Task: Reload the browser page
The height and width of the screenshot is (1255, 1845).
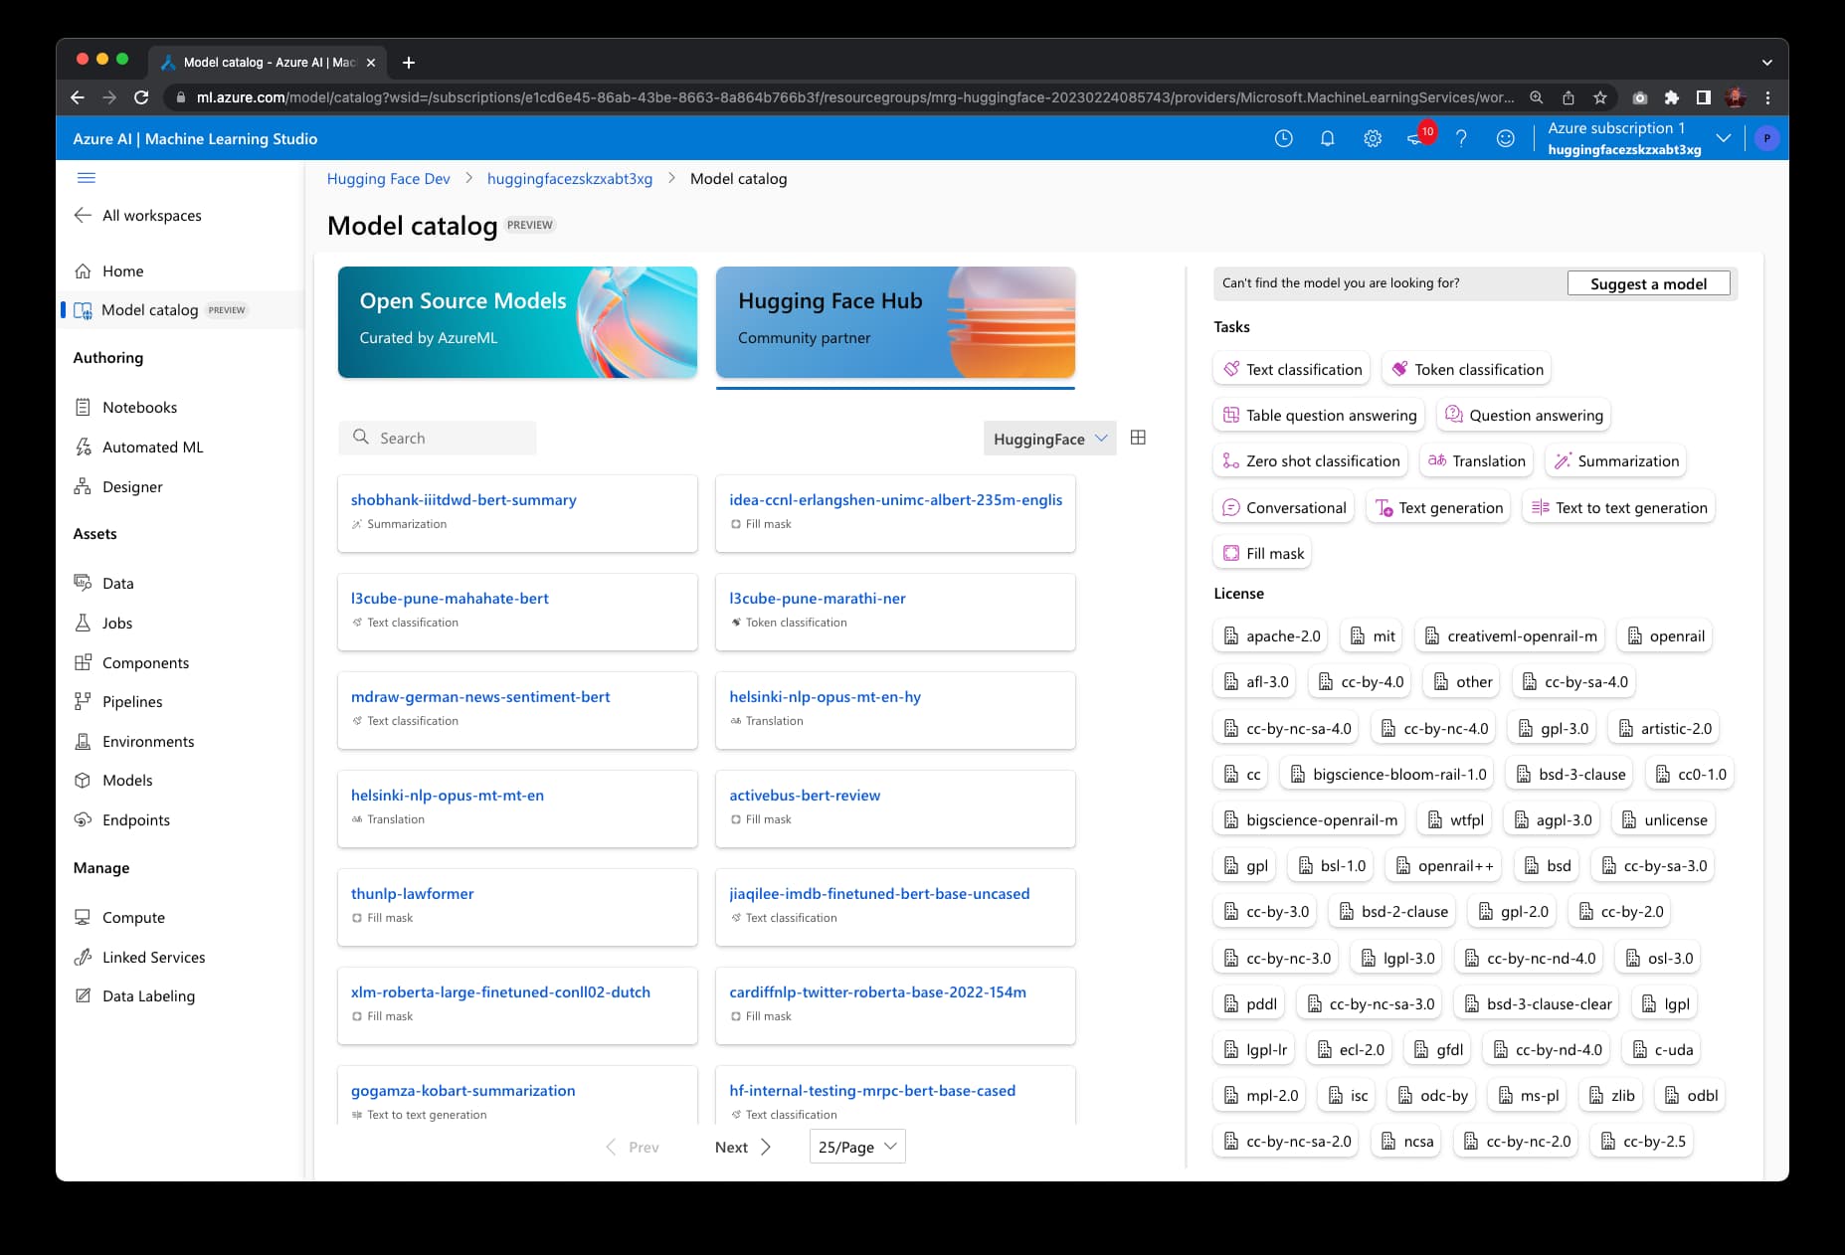Action: [141, 97]
